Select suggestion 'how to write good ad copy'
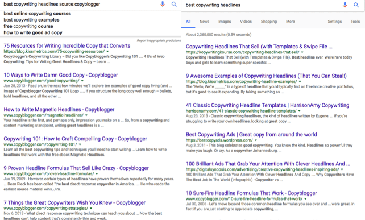Image resolution: width=365 pixels, height=220 pixels. pos(33,32)
